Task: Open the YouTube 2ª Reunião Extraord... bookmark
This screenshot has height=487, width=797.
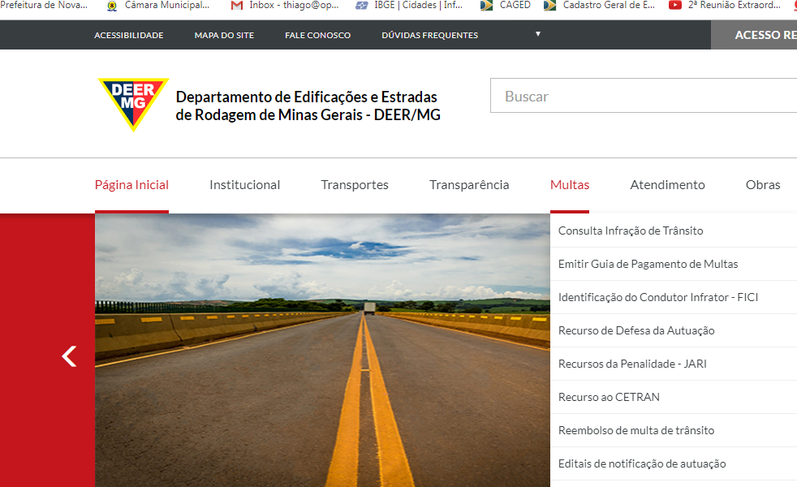Action: (724, 6)
